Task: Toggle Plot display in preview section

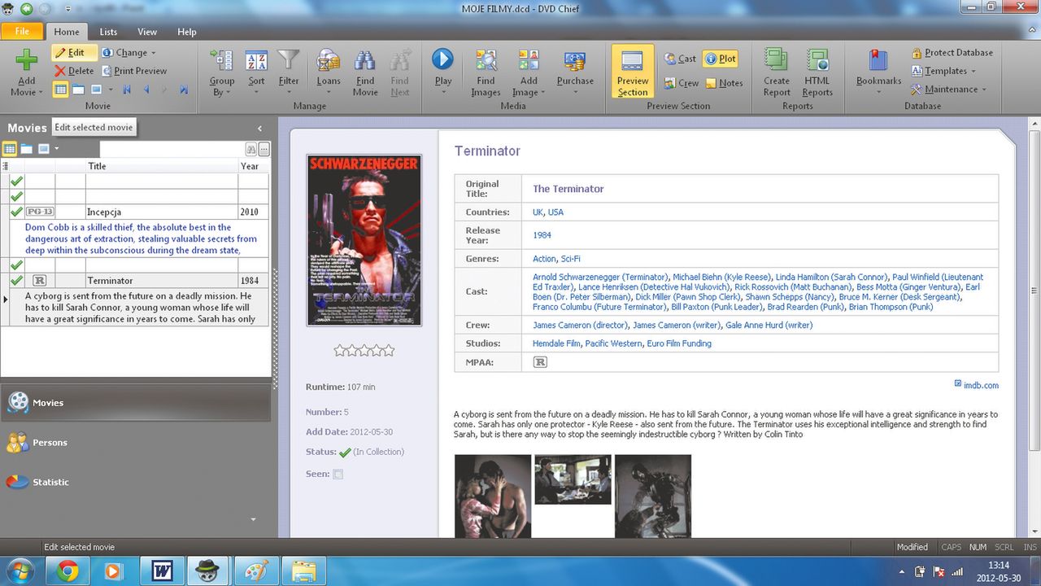Action: (720, 59)
